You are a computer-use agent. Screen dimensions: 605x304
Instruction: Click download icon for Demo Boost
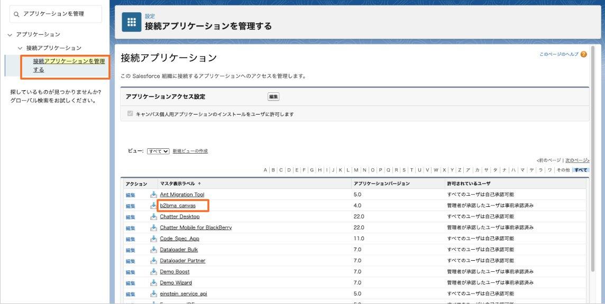[x=153, y=272]
